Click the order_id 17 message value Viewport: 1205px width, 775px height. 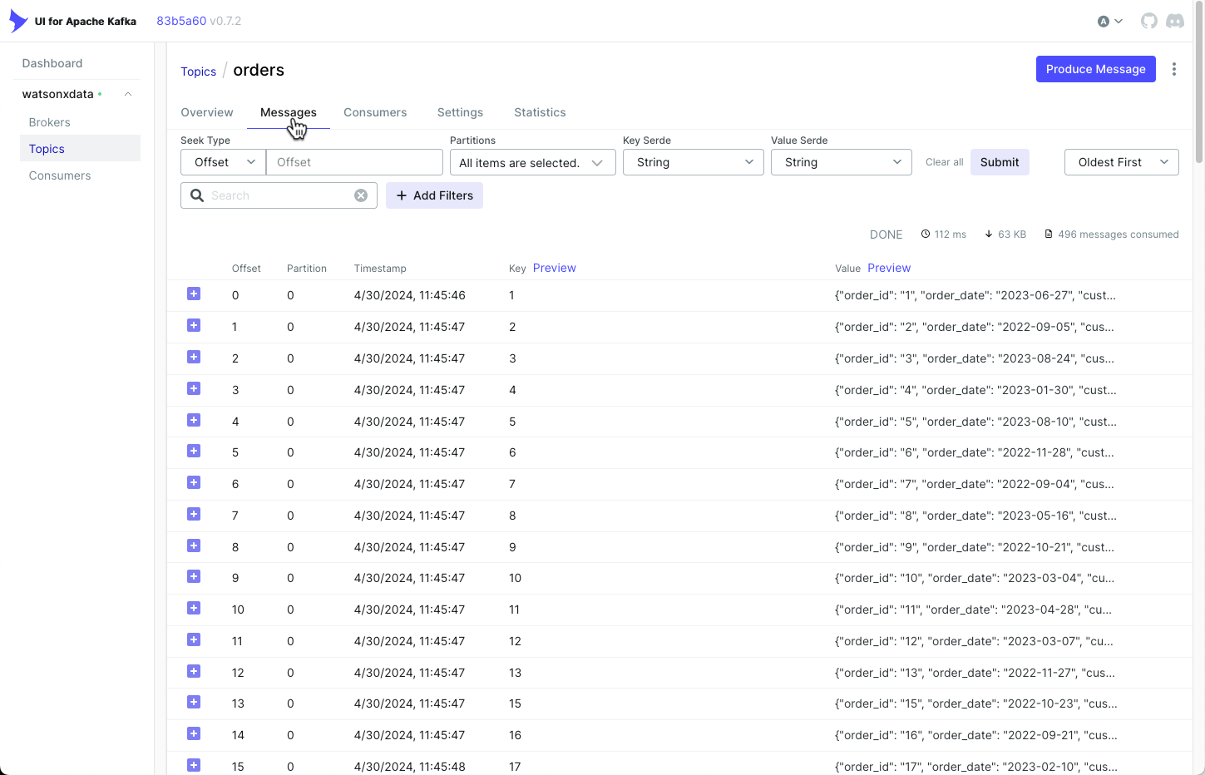976,767
